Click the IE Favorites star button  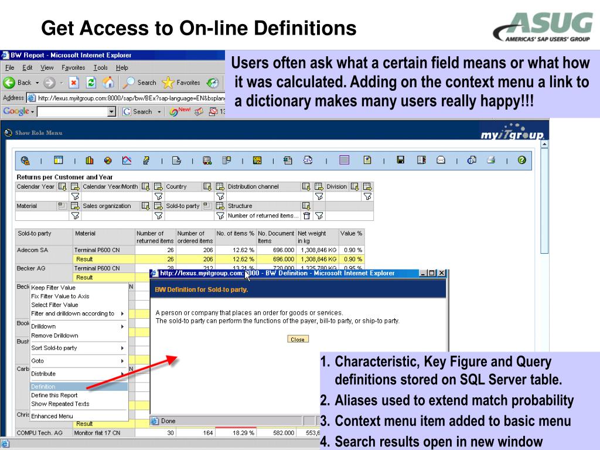pos(181,82)
